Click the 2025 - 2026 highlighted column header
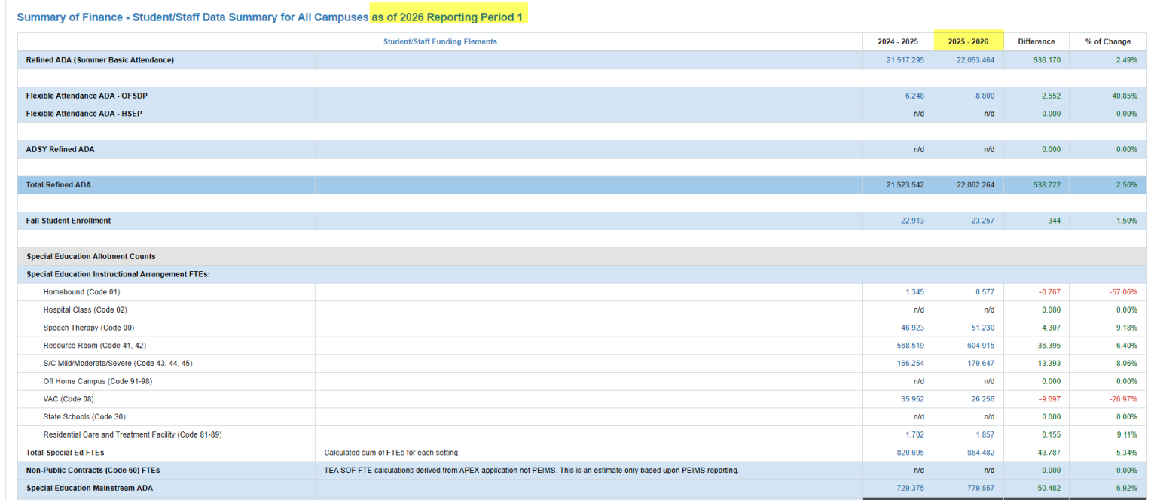Image resolution: width=1157 pixels, height=500 pixels. point(968,41)
